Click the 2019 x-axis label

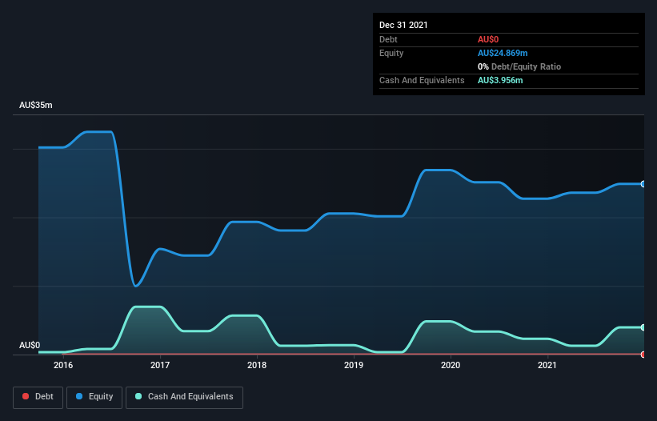coord(354,365)
